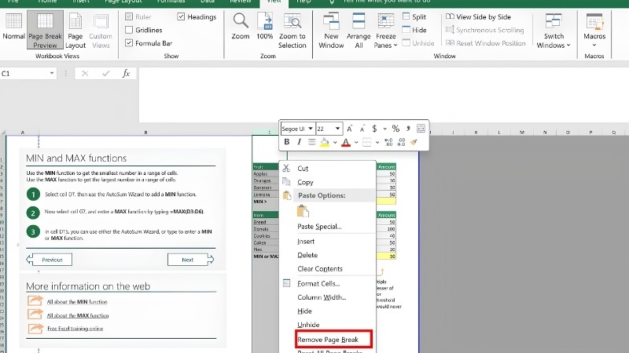Open Custom Views dialog
The width and height of the screenshot is (629, 353).
point(101,30)
